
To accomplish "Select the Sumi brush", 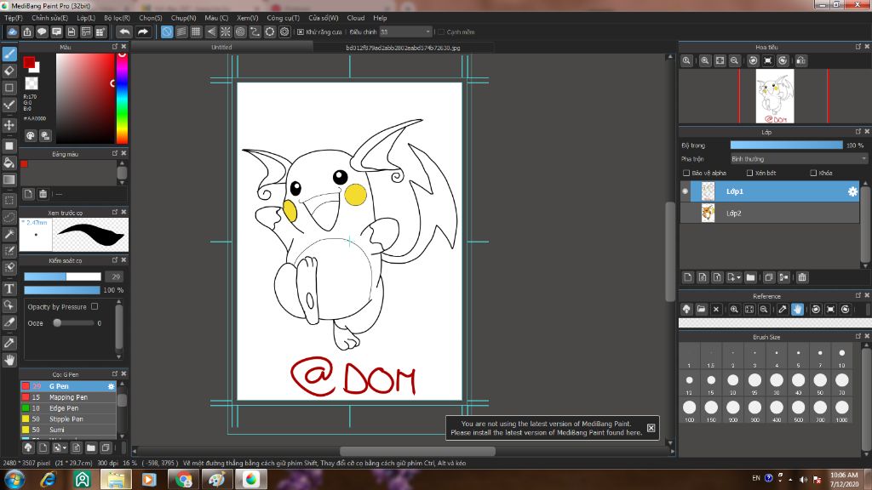I will click(x=68, y=430).
